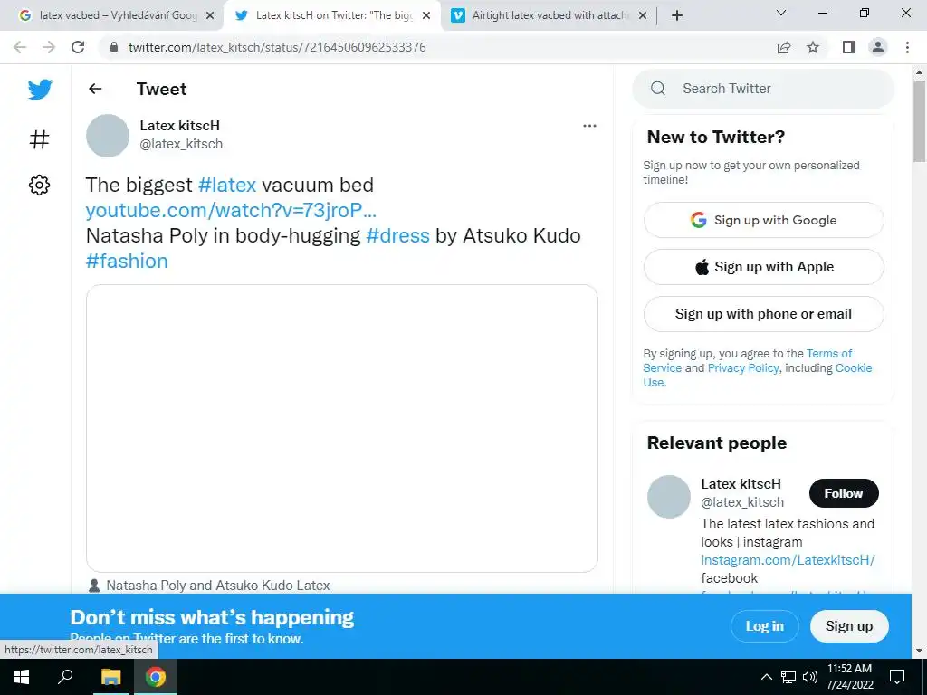Image resolution: width=927 pixels, height=695 pixels.
Task: Open a new browser tab
Action: [x=677, y=15]
